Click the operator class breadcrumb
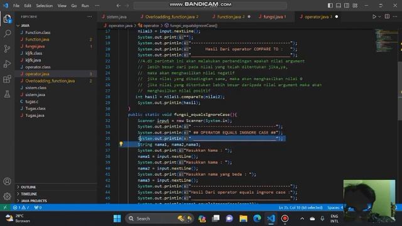The image size is (402, 226). pos(149,26)
